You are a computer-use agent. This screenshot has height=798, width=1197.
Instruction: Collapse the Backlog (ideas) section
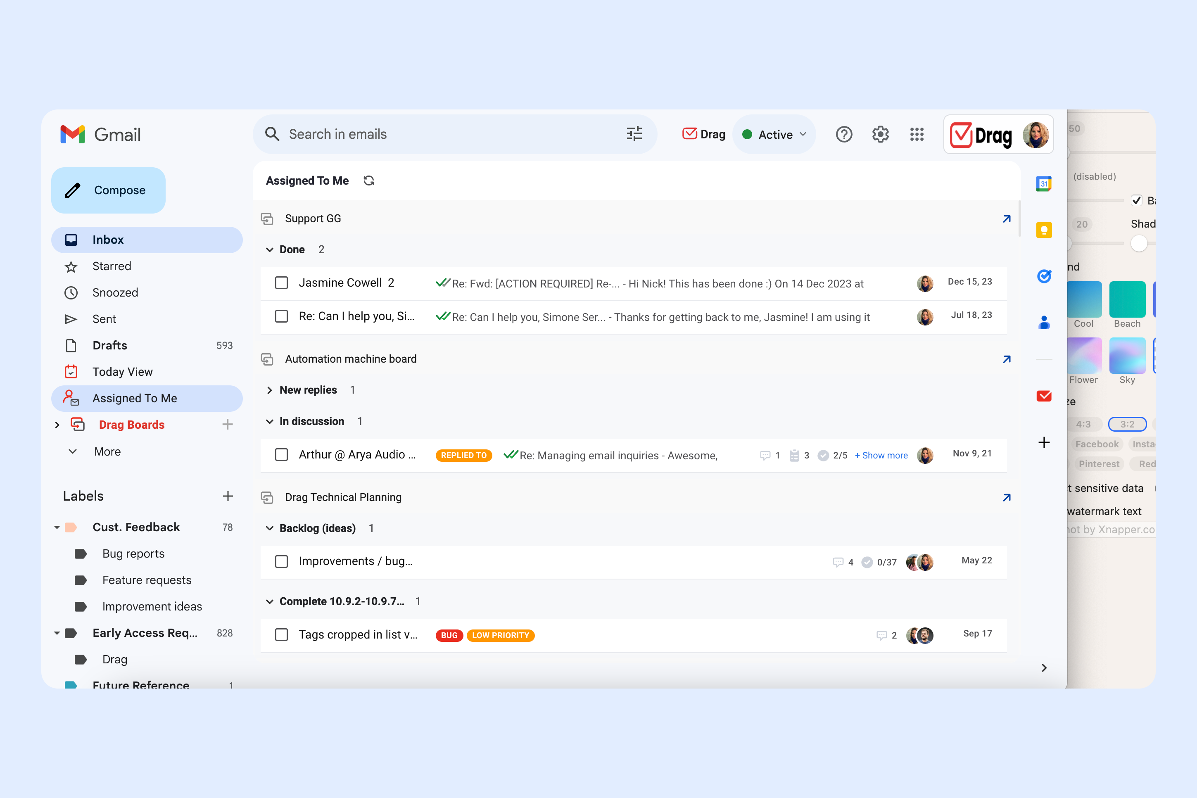pos(270,528)
